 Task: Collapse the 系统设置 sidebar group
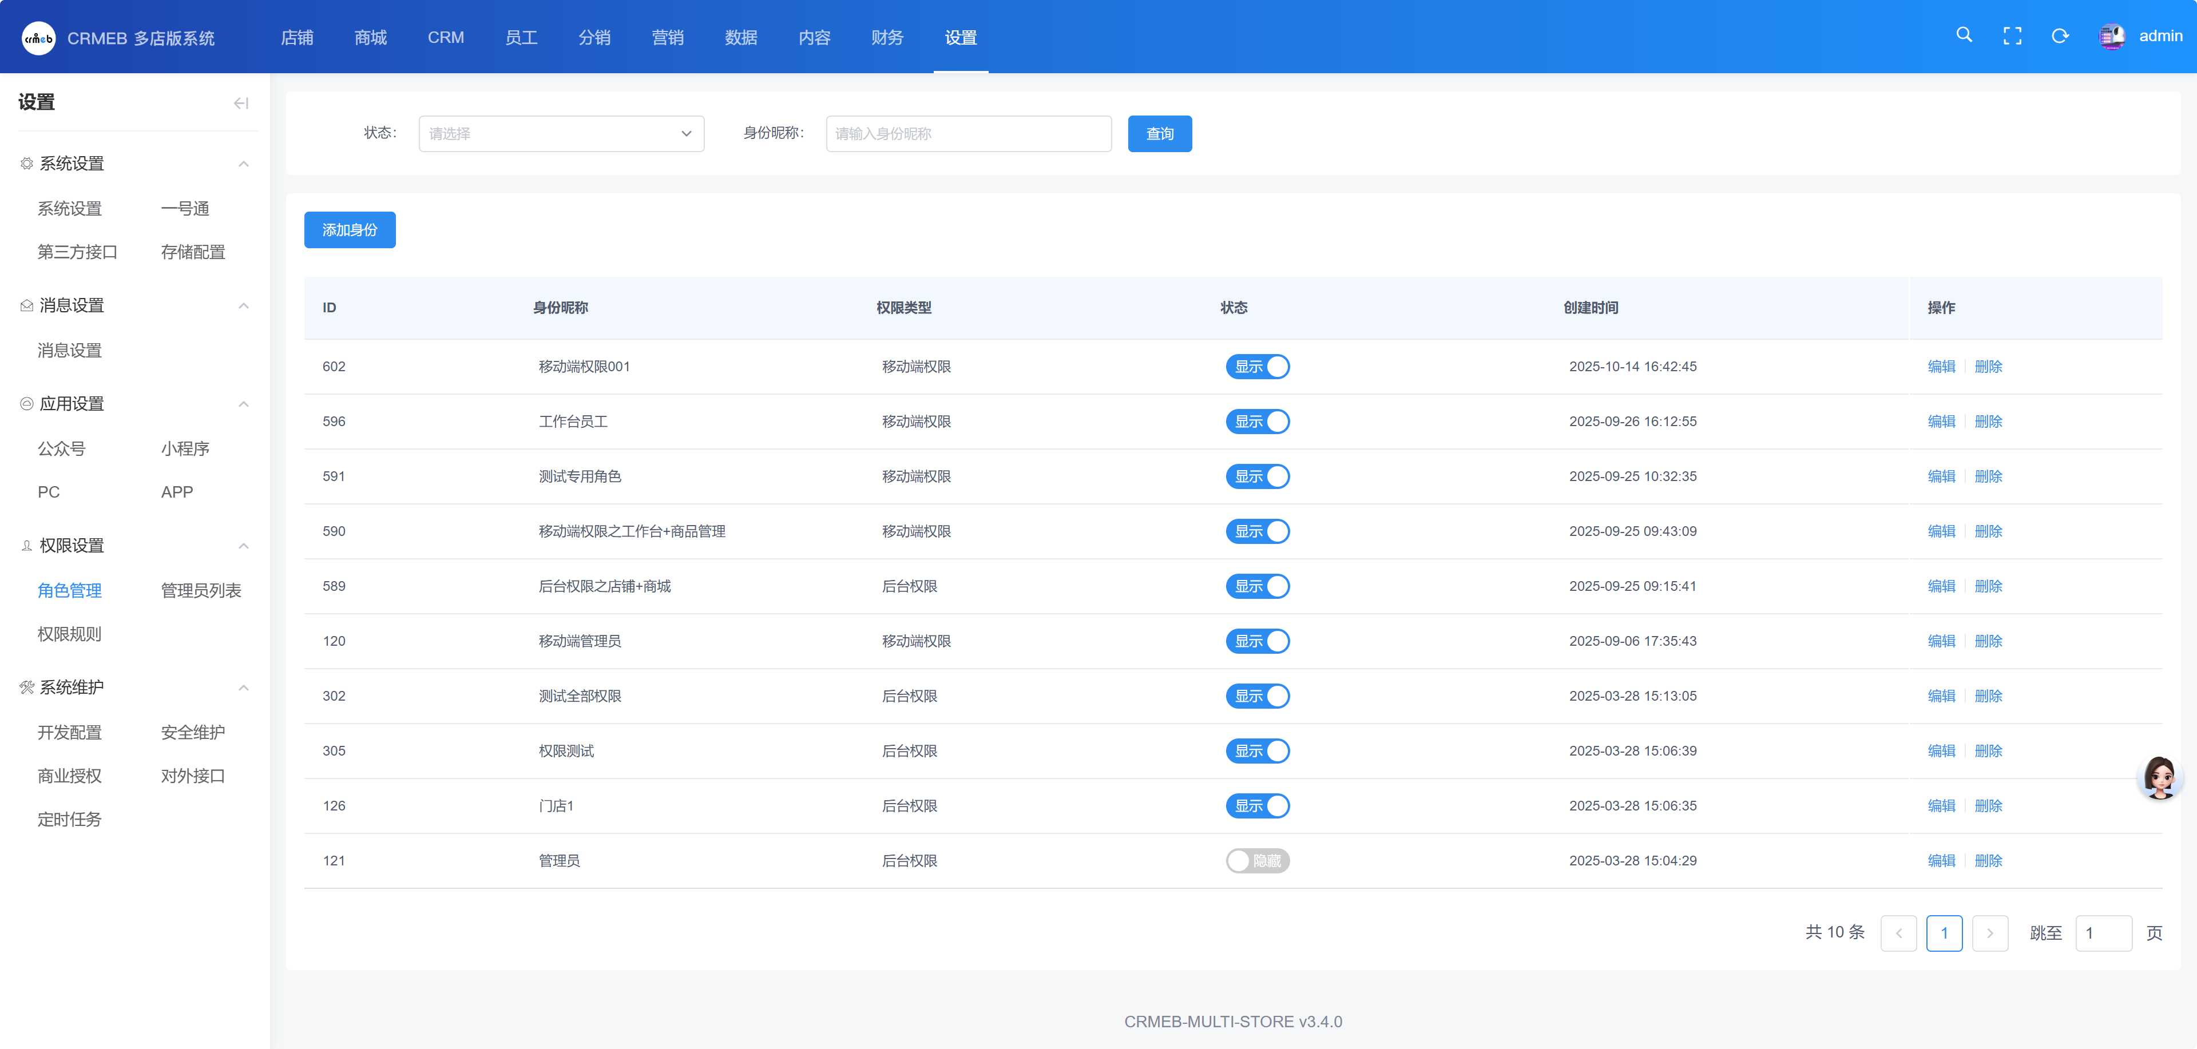click(243, 164)
